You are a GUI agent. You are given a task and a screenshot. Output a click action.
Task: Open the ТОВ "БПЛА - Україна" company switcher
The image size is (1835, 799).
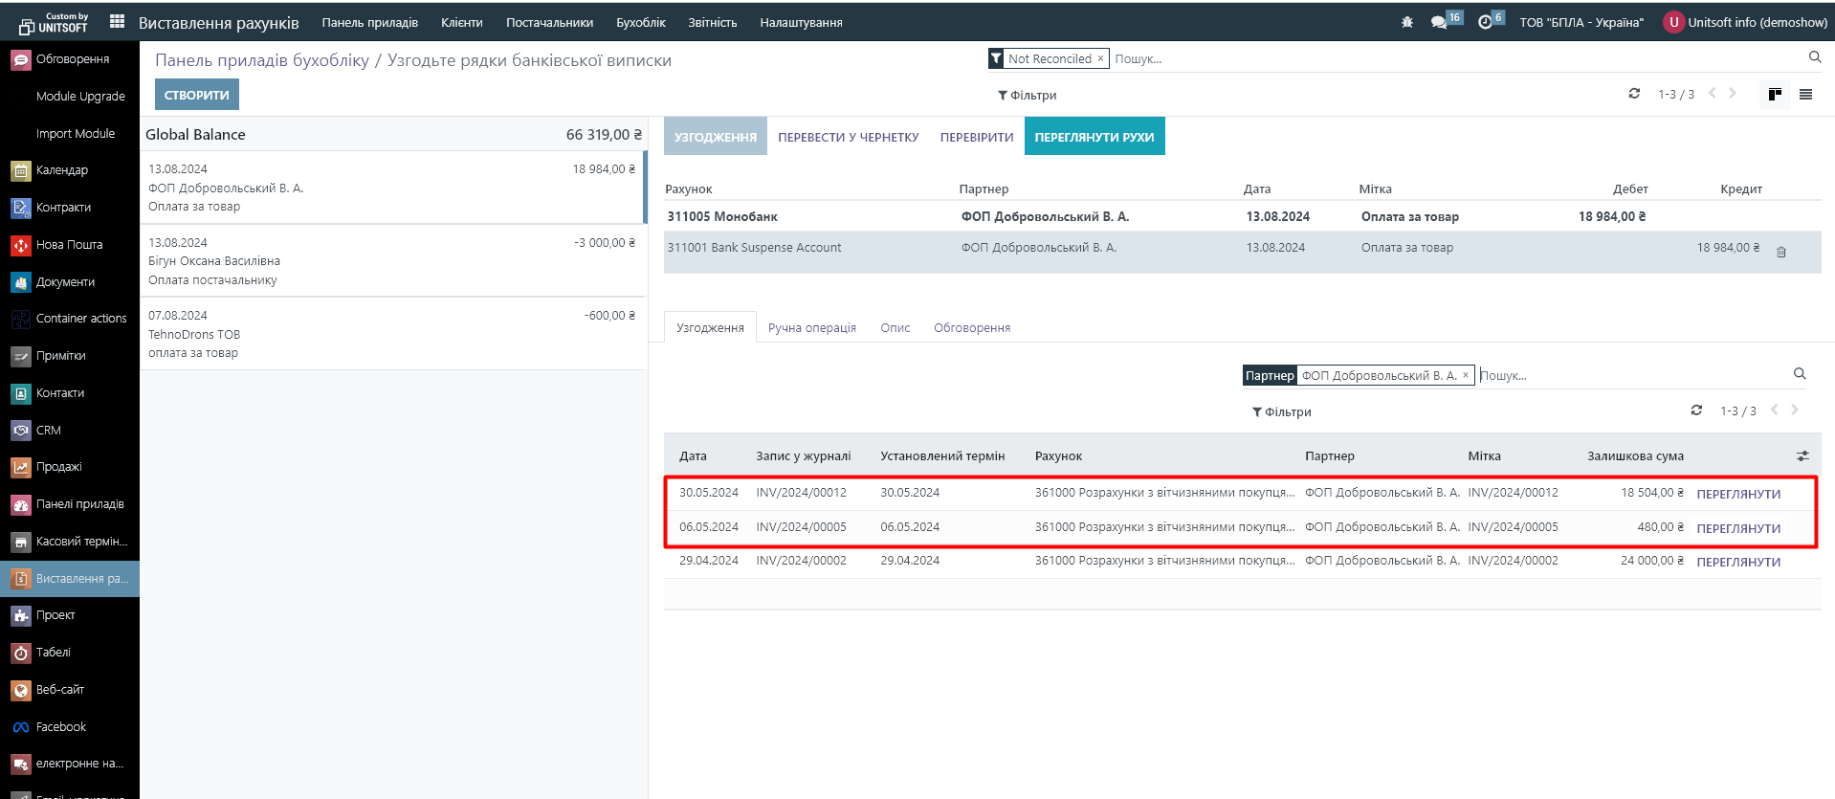[x=1581, y=22]
